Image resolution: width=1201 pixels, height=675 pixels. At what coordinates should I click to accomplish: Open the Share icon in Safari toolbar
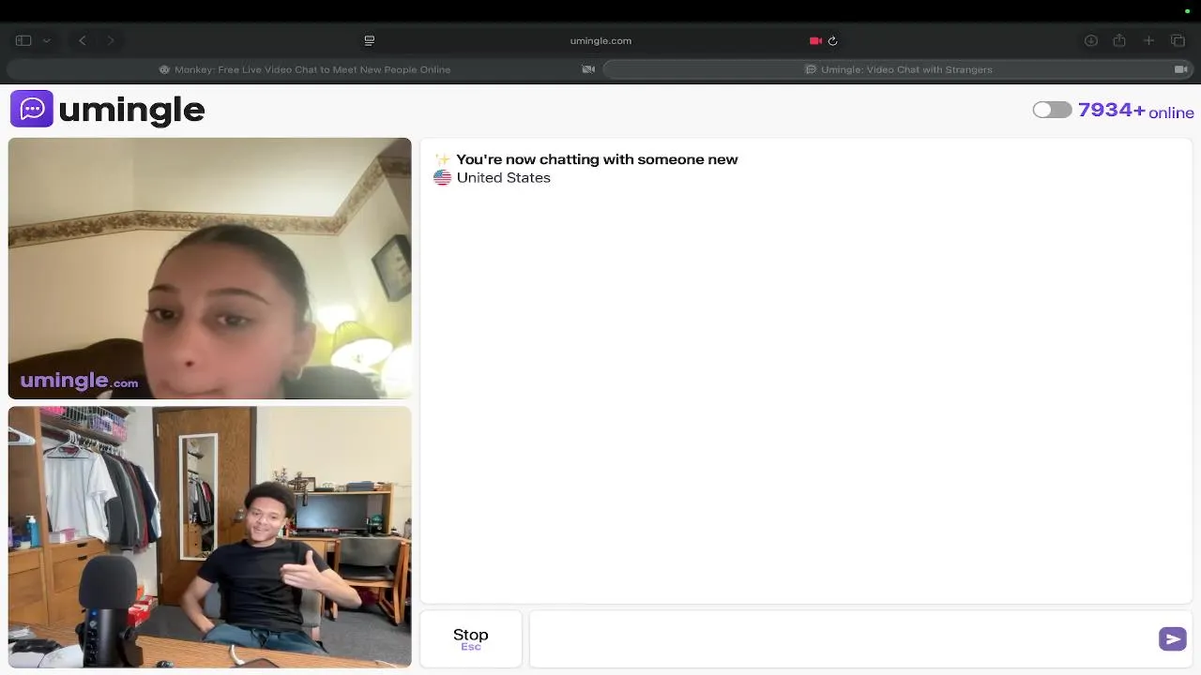click(1119, 40)
